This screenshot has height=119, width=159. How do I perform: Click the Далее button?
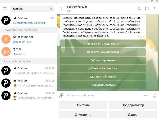pos(133,115)
